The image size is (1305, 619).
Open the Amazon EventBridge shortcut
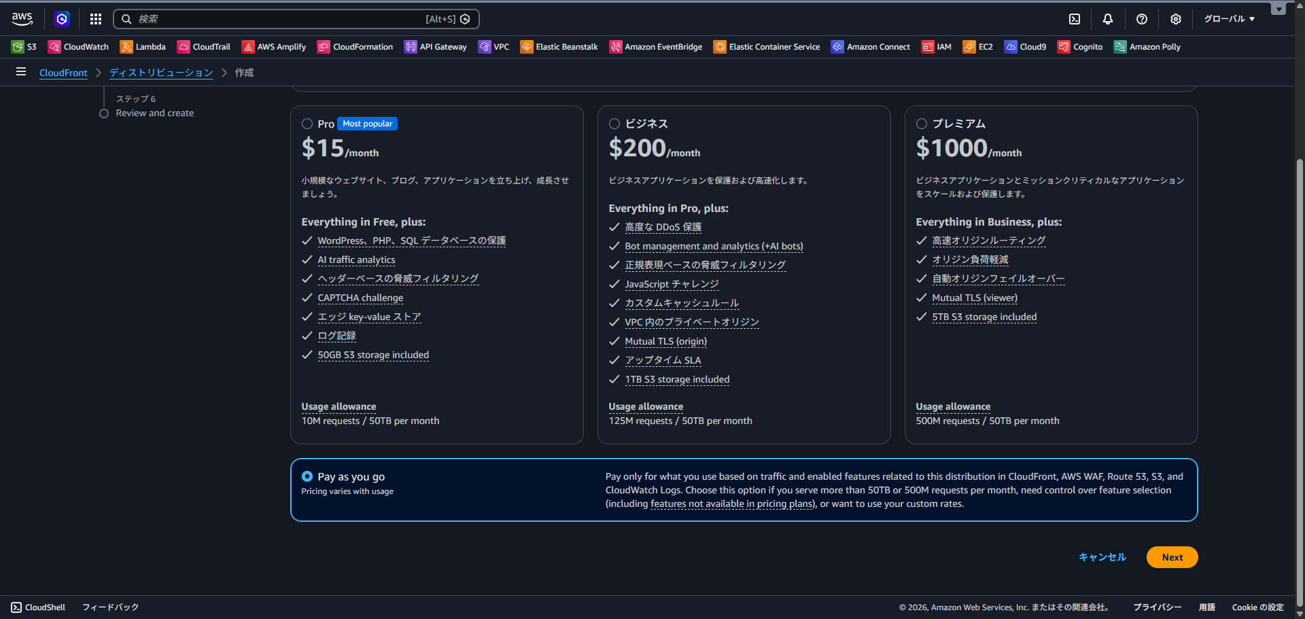point(656,47)
